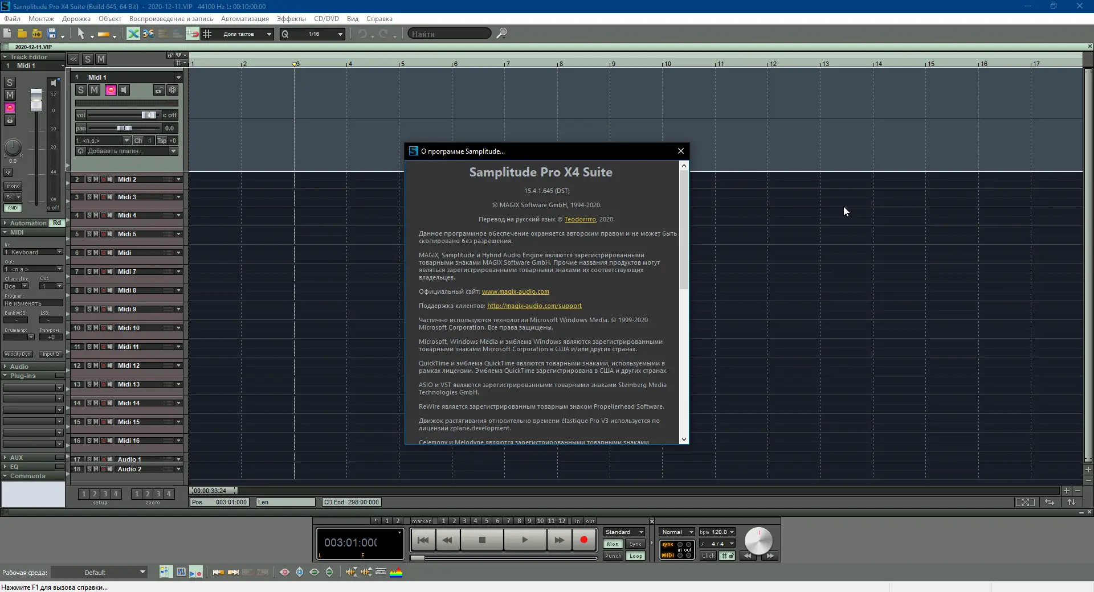Open the "Автоматизация" menu
The image size is (1094, 592).
(x=244, y=19)
